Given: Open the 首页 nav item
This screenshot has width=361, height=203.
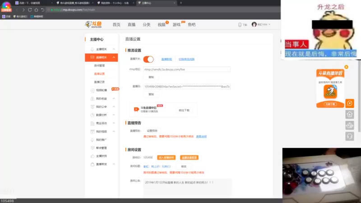Looking at the screenshot, I should click(x=116, y=24).
